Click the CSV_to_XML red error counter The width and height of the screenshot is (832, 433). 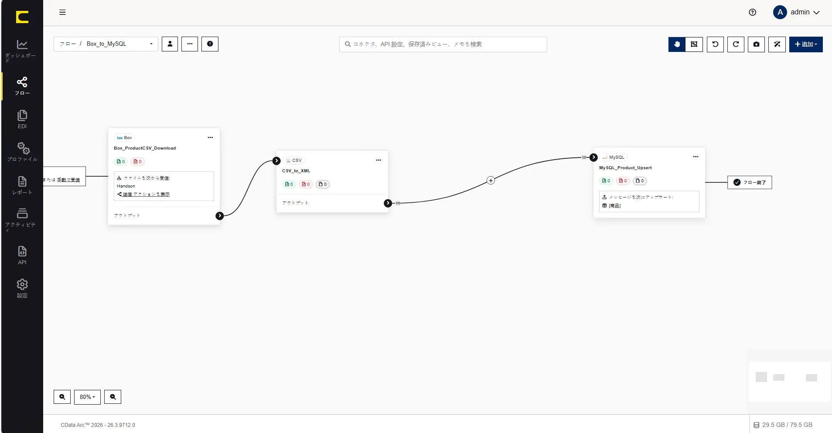click(306, 184)
